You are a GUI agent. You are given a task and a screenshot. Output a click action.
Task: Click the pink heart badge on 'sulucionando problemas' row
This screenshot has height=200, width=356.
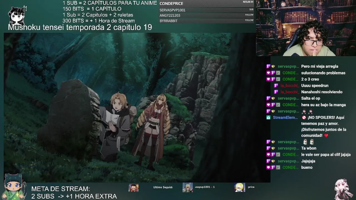[268, 73]
